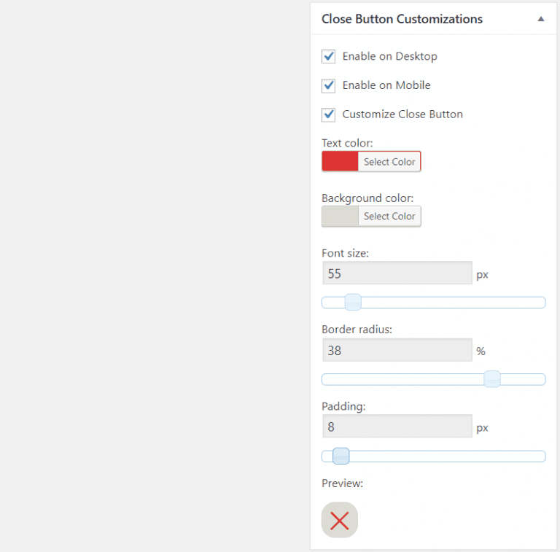Image resolution: width=560 pixels, height=552 pixels.
Task: Click the red Text color swatch
Action: pyautogui.click(x=341, y=162)
